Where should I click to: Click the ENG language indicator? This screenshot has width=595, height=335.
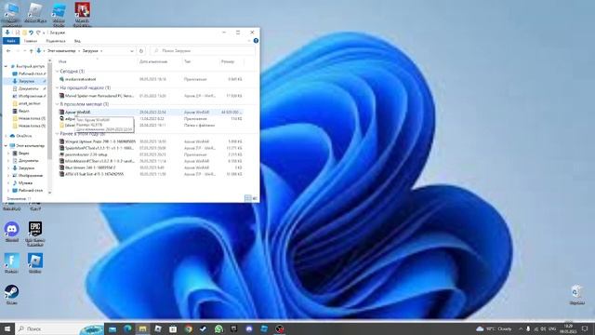pyautogui.click(x=552, y=328)
